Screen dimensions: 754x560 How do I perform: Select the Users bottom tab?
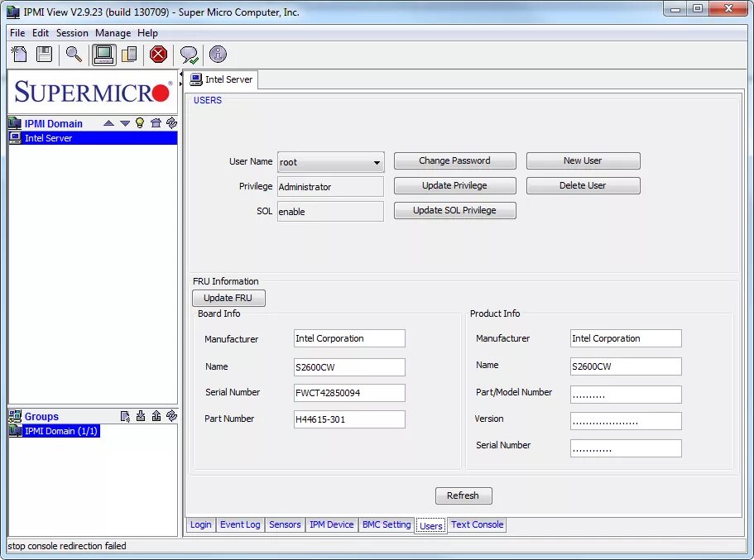(x=431, y=526)
